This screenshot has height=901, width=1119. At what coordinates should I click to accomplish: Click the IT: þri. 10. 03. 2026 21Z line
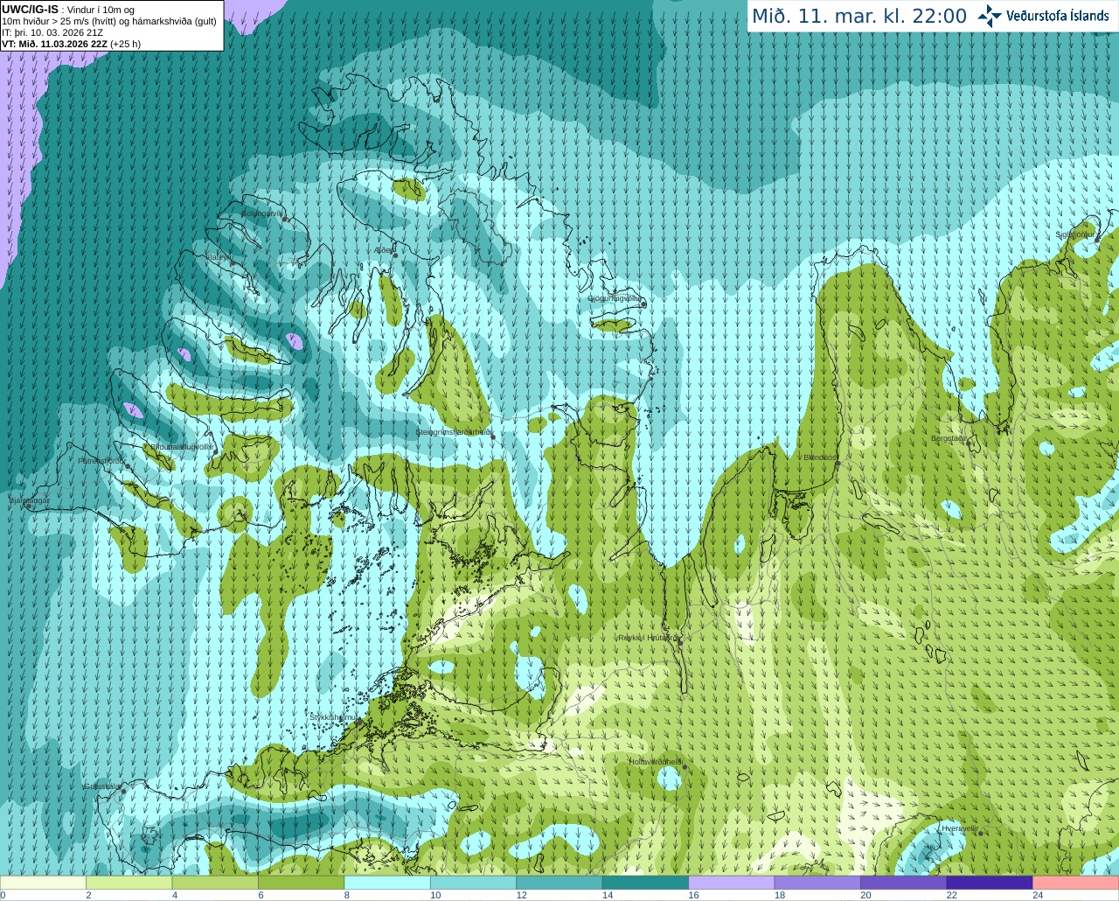point(52,32)
